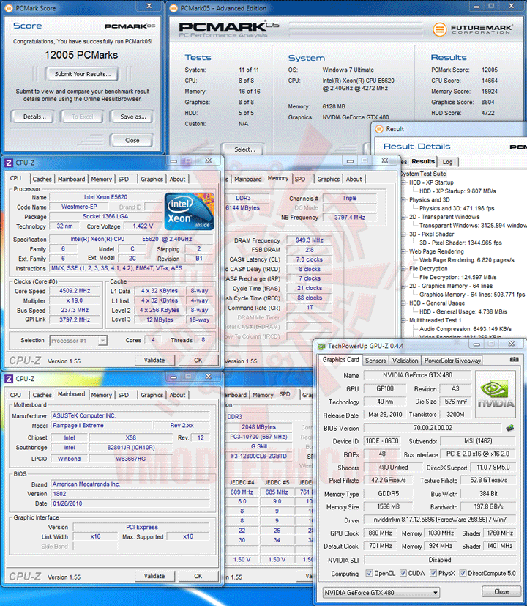Click the CPU-Z title icon of the Mainboard window

9,379
